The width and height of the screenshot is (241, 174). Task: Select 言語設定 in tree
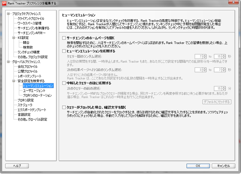(24, 115)
